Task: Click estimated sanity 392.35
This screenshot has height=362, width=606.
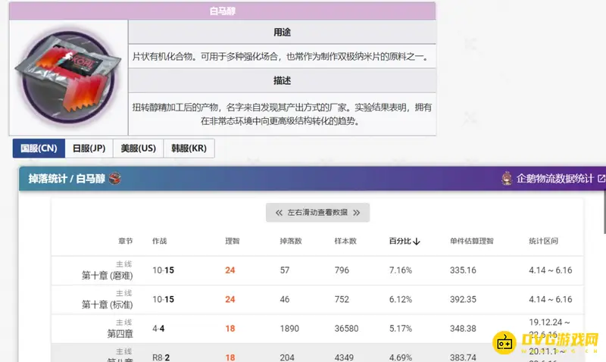Action: (x=463, y=299)
